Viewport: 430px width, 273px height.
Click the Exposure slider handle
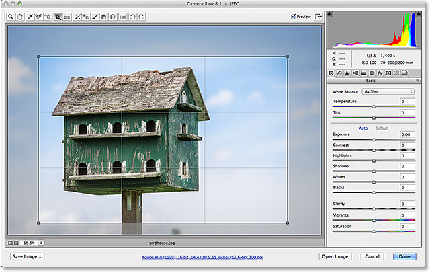pyautogui.click(x=374, y=140)
